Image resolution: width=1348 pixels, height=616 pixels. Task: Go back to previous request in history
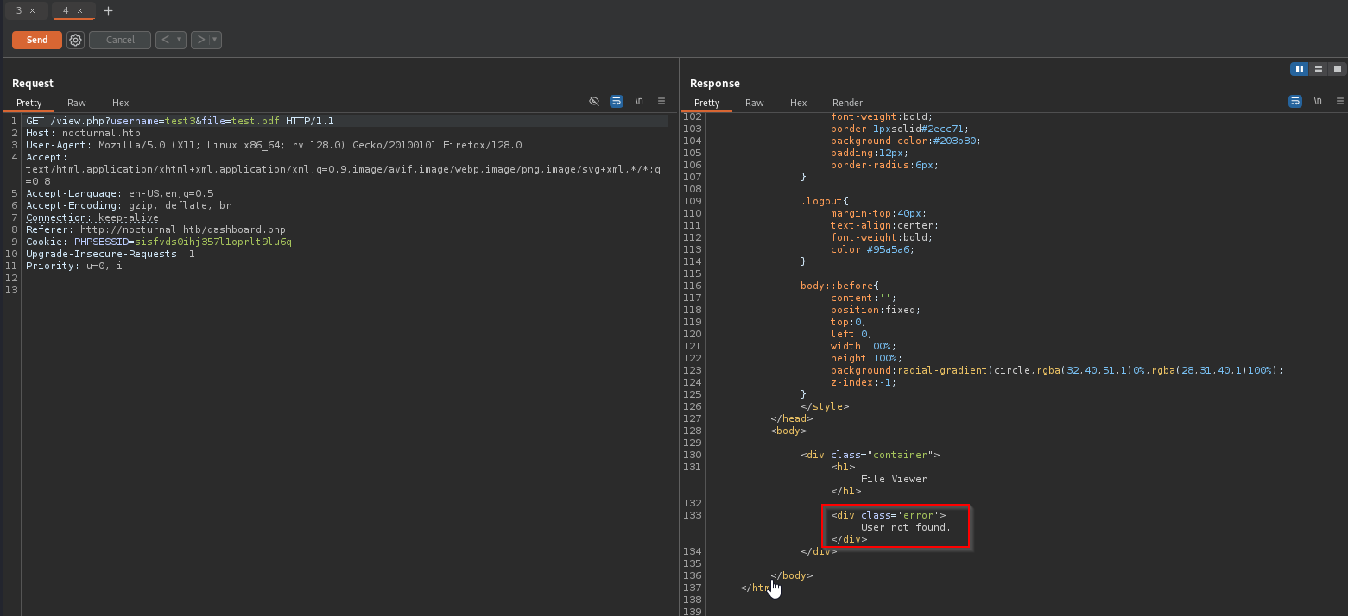coord(165,40)
